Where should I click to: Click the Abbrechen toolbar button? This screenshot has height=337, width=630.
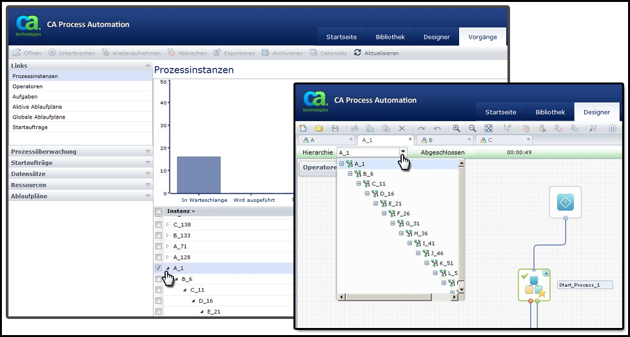coord(187,53)
